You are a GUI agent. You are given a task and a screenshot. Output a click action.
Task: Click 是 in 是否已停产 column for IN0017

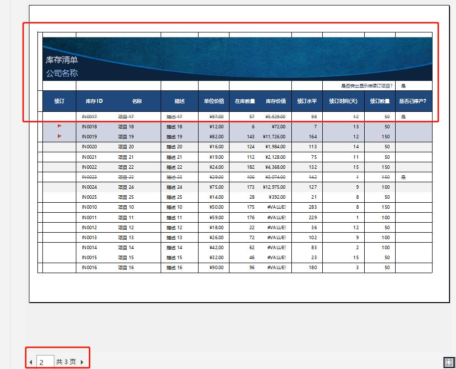[x=403, y=116]
